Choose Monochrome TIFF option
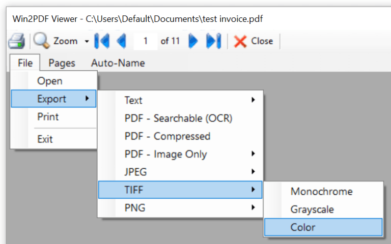Image resolution: width=391 pixels, height=244 pixels. (323, 191)
